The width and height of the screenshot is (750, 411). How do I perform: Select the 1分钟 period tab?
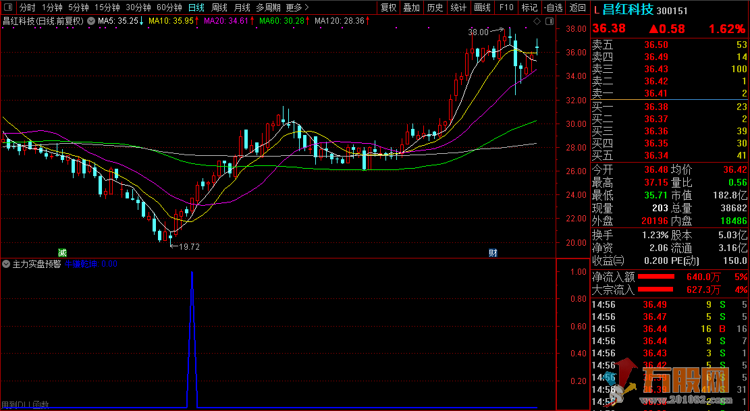click(52, 7)
